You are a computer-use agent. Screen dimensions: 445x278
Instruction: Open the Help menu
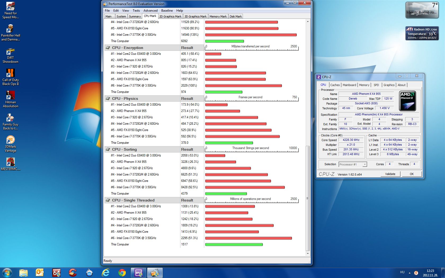(180, 11)
